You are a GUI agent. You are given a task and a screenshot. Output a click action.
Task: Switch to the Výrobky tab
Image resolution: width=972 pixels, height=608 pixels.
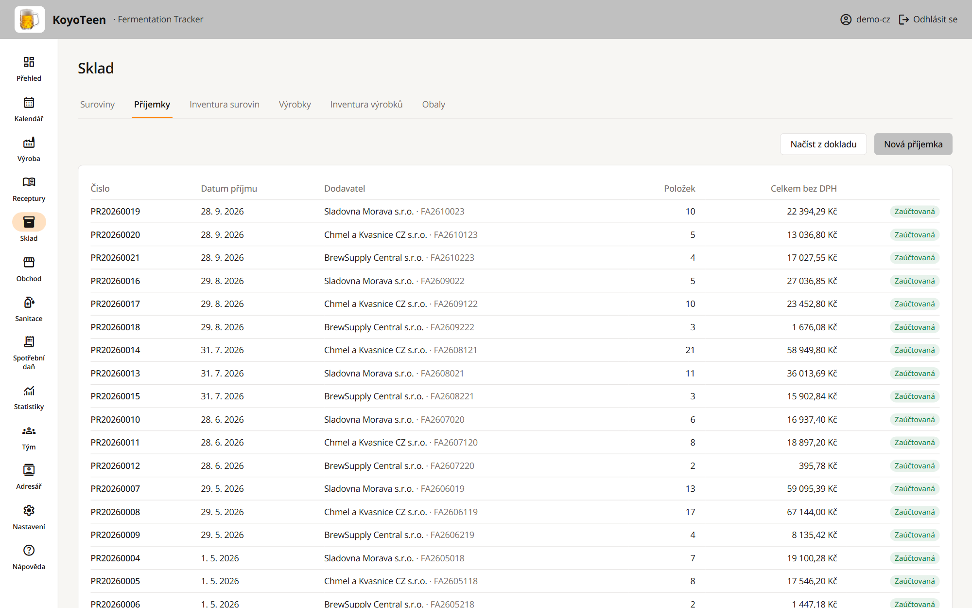coord(295,105)
